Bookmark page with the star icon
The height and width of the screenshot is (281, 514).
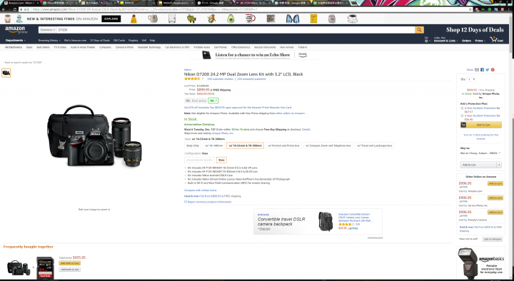tap(470, 9)
